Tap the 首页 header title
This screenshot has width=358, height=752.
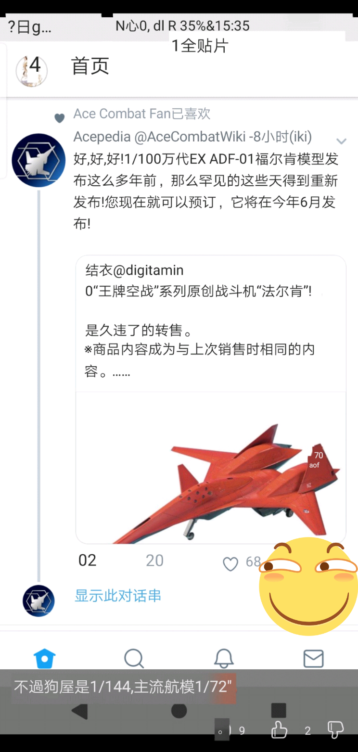tap(90, 66)
